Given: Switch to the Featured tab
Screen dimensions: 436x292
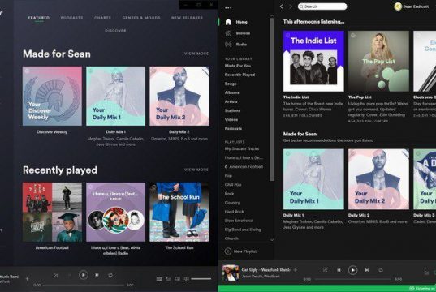Looking at the screenshot, I should click(39, 18).
